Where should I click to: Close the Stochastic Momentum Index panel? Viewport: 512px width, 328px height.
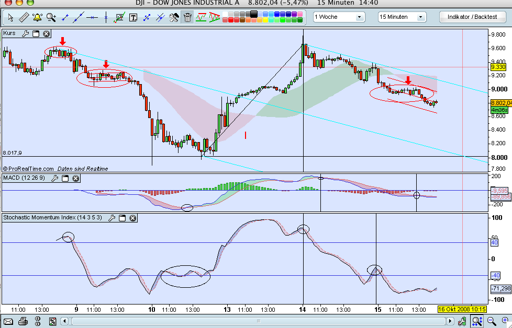click(132, 218)
